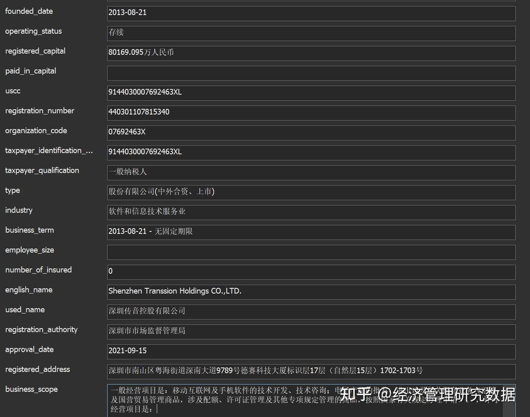Click the used_name input field
Screen dimensions: 530x417
tap(311, 311)
